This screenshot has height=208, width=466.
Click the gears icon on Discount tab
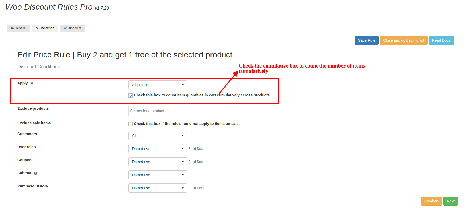65,28
